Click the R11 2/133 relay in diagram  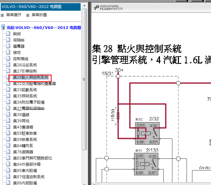[146, 164]
